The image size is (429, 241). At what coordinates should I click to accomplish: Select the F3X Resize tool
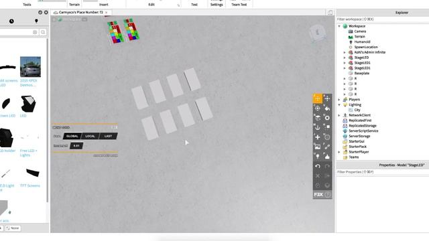(x=327, y=98)
